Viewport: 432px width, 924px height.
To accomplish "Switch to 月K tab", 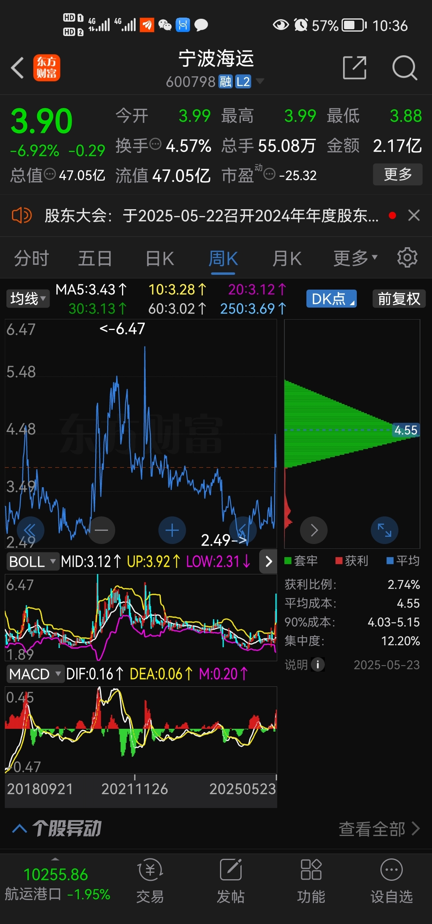I will tap(287, 258).
